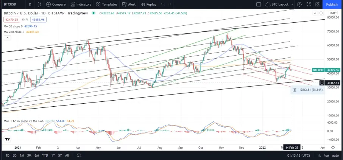Click the down arrow chart pane icon
343x160 pixels.
click(315, 13)
